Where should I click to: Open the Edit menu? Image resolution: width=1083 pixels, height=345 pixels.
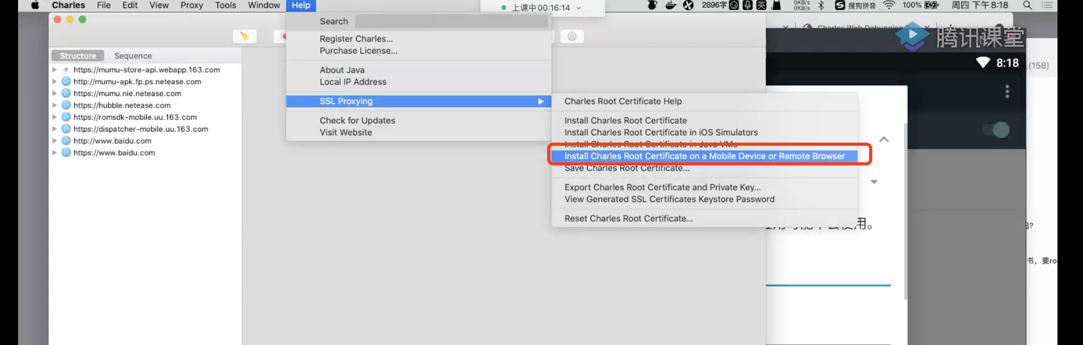tap(130, 5)
